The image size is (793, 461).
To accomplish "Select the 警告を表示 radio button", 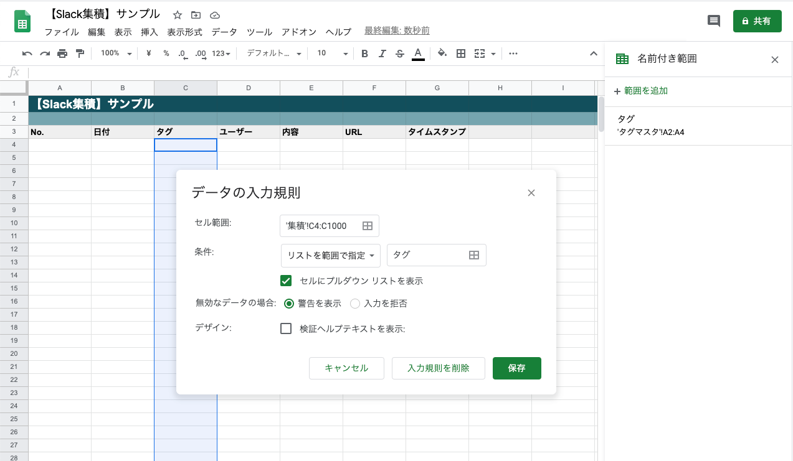I will pos(289,304).
